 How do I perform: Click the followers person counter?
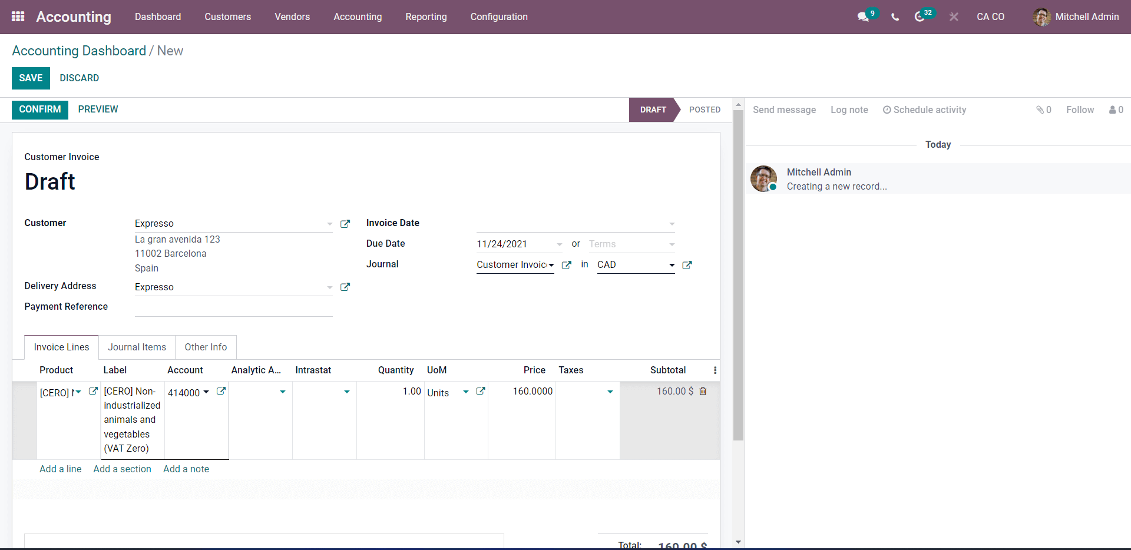1116,110
